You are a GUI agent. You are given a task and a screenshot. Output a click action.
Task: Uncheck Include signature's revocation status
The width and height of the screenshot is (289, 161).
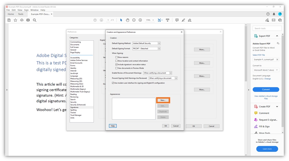pyautogui.click(x=116, y=64)
